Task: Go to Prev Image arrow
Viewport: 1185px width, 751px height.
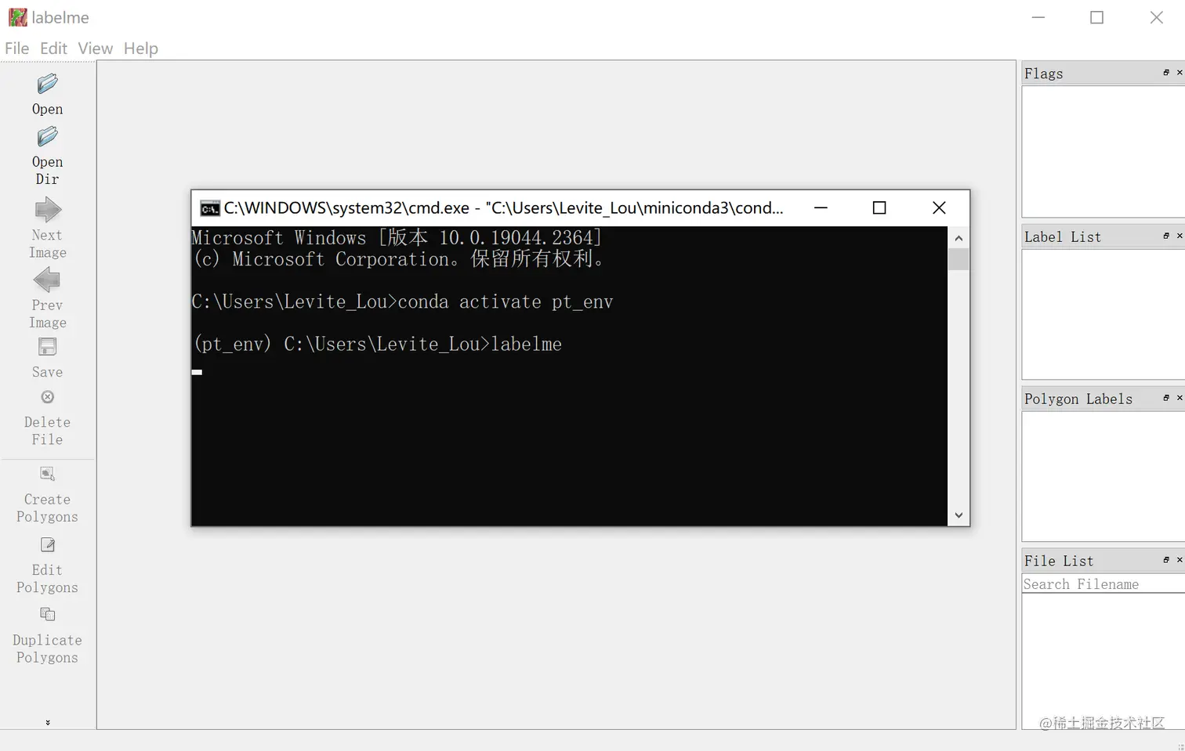Action: [47, 280]
